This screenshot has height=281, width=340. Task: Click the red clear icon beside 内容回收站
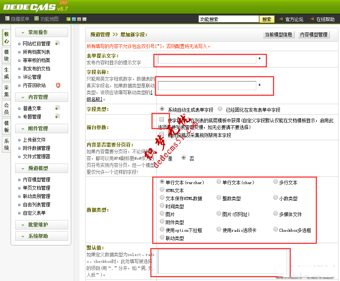pos(58,86)
